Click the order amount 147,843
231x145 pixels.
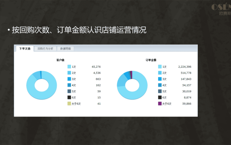186,79
